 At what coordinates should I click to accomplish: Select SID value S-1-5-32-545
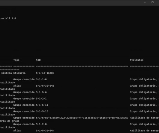coord(45,86)
